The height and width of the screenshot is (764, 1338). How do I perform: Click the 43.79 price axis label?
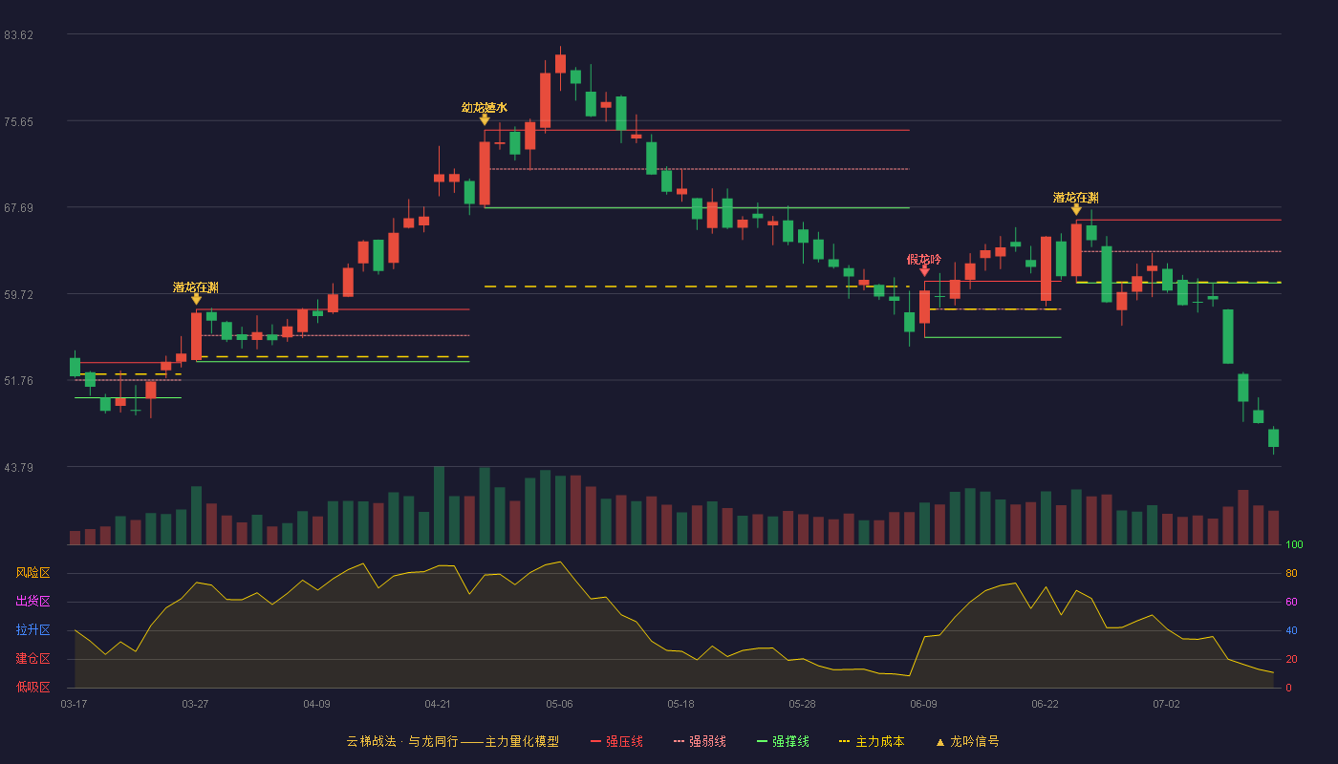(x=19, y=467)
